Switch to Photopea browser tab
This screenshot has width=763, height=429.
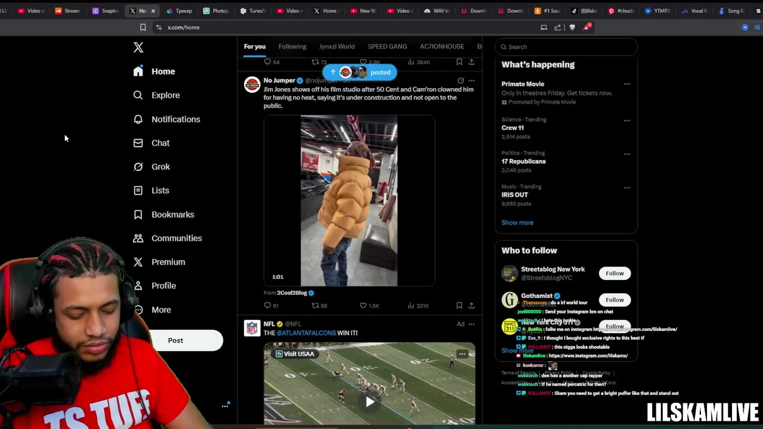(x=216, y=11)
